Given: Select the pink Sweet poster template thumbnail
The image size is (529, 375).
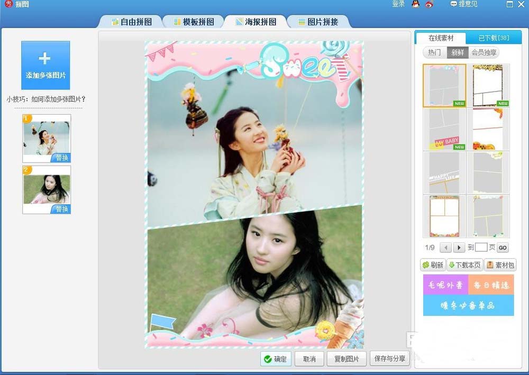Looking at the screenshot, I should [x=444, y=86].
